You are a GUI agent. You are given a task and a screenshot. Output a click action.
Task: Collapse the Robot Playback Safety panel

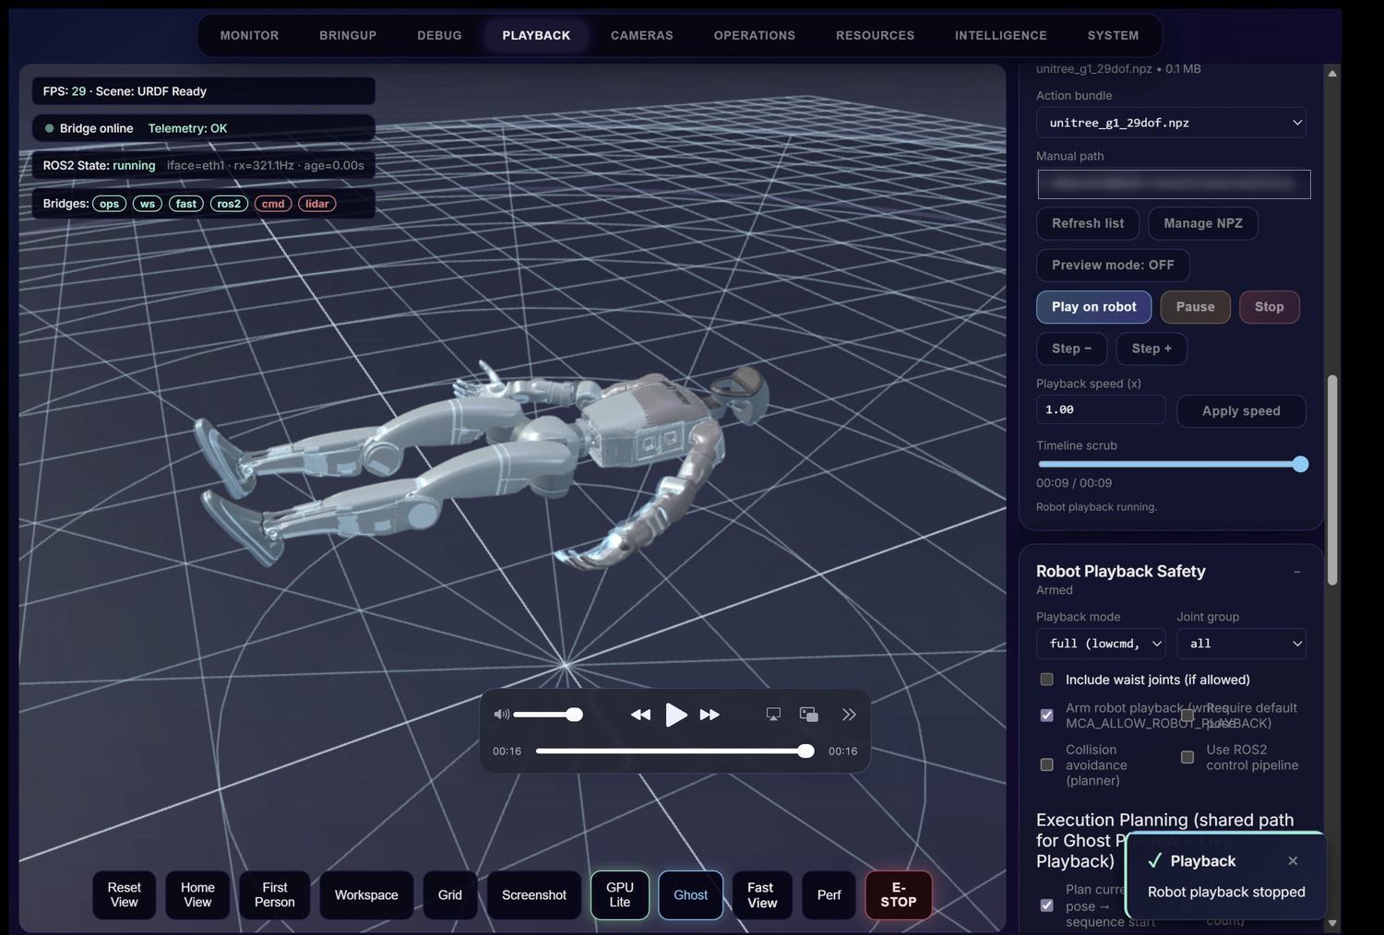1296,572
